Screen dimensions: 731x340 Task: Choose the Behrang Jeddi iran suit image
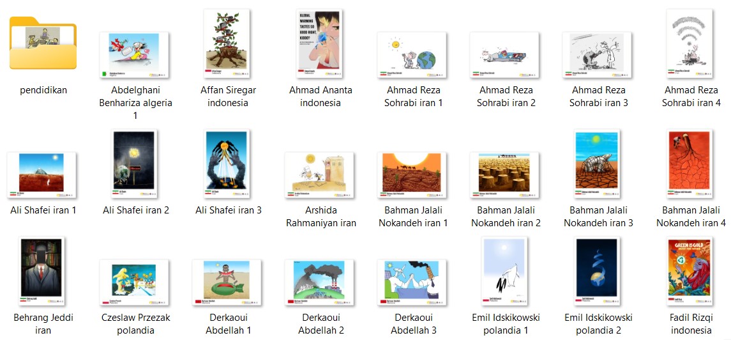coord(41,272)
